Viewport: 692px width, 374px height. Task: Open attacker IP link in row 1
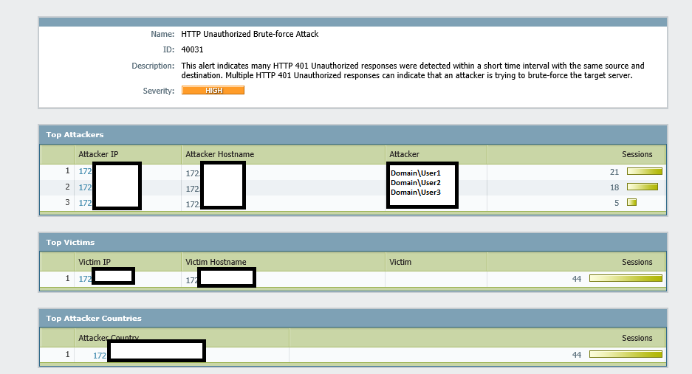(x=85, y=171)
